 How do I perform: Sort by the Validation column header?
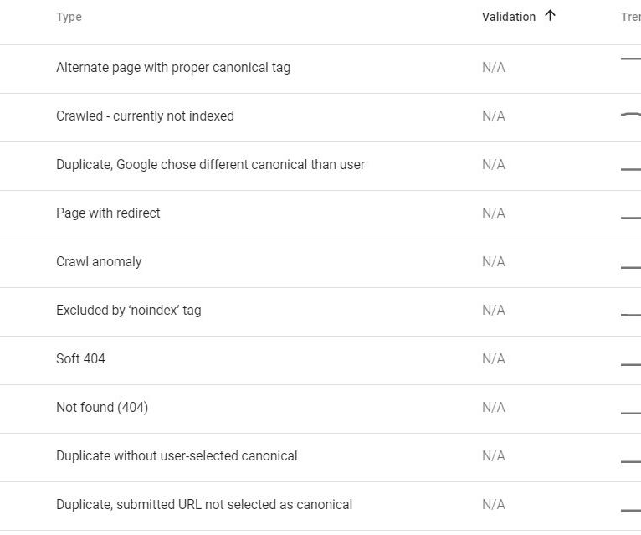[x=509, y=17]
